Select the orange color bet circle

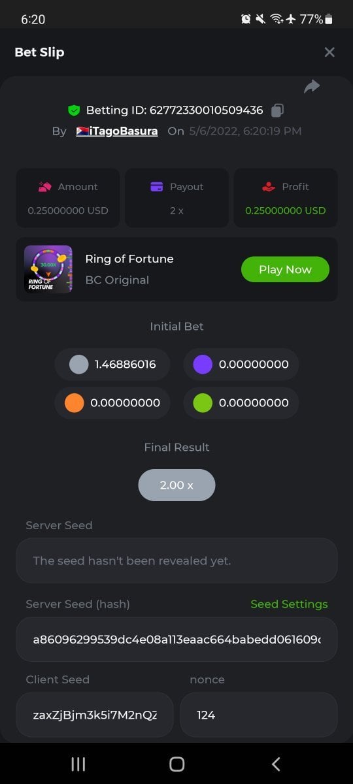[x=75, y=403]
